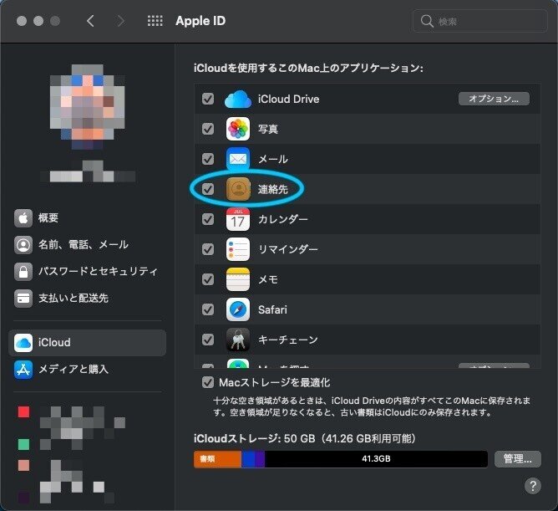Uncheck the Safari checkbox
This screenshot has height=511, width=558.
point(208,309)
